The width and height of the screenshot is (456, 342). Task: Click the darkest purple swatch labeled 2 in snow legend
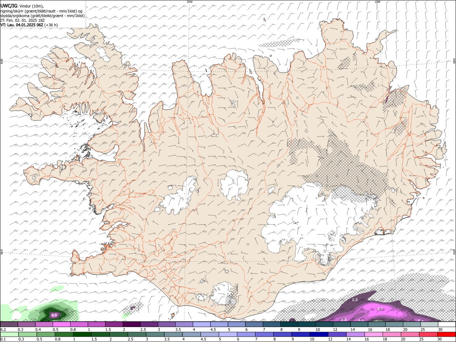pos(131,325)
